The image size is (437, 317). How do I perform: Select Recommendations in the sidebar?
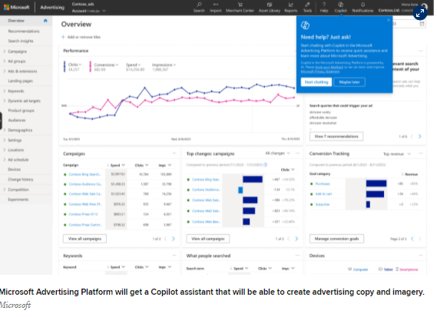coord(24,31)
